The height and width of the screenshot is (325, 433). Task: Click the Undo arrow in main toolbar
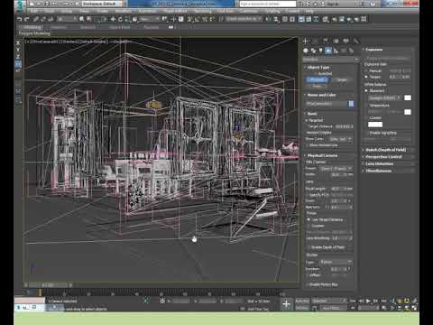(20, 19)
